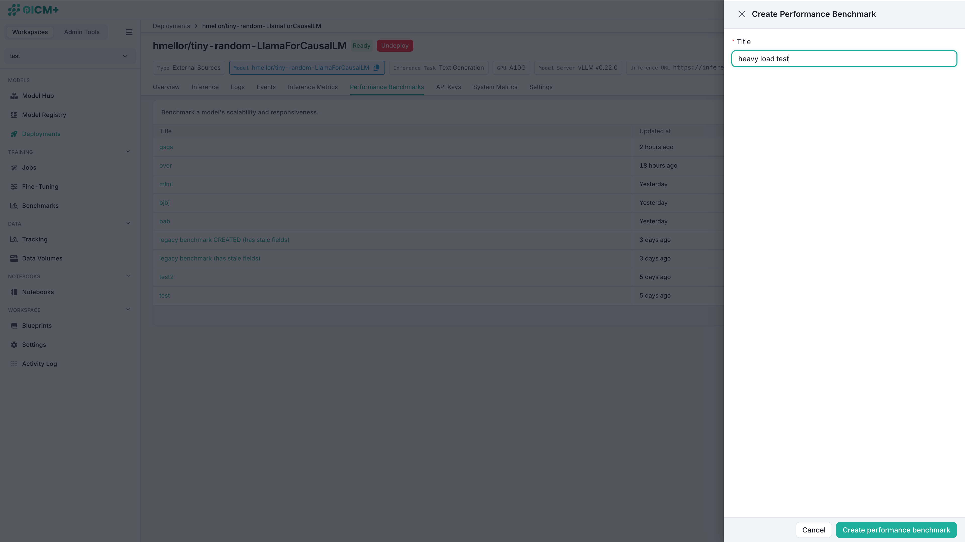Click the Updated at column header

coord(655,131)
